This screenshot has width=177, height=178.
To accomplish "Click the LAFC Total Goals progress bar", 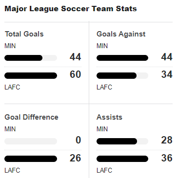I will pos(31,76).
